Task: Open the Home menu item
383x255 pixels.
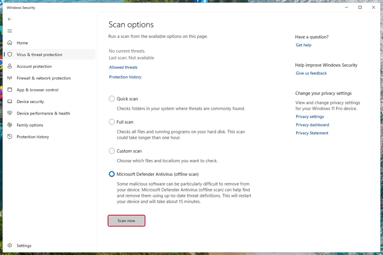Action: (x=50, y=43)
